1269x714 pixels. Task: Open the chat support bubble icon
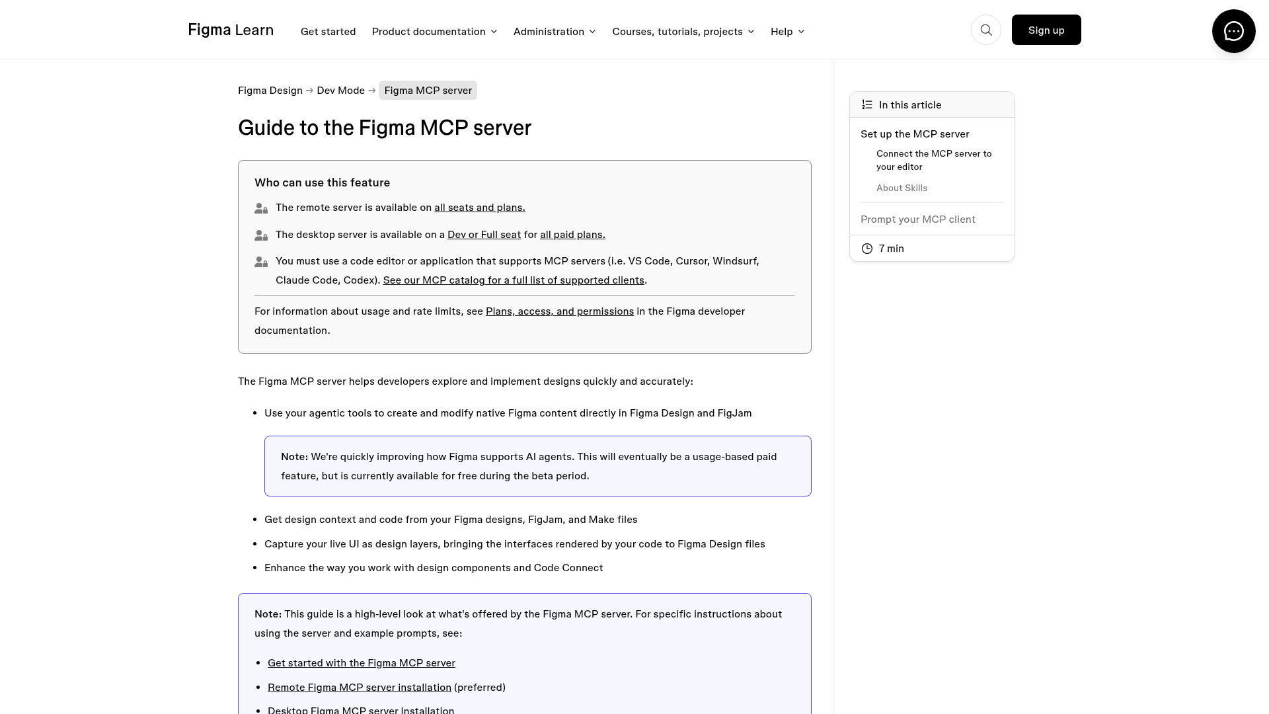[1233, 31]
